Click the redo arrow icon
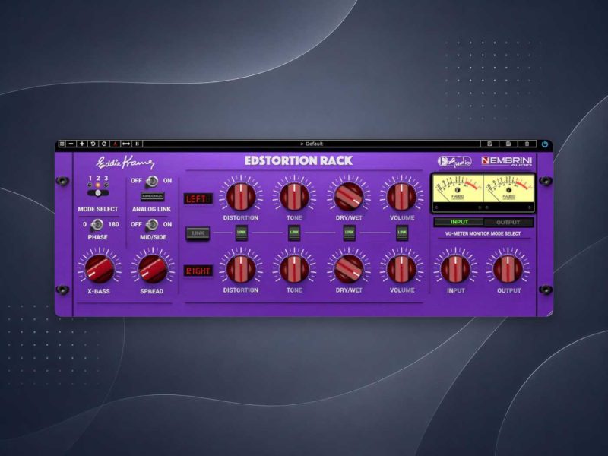 [x=104, y=144]
